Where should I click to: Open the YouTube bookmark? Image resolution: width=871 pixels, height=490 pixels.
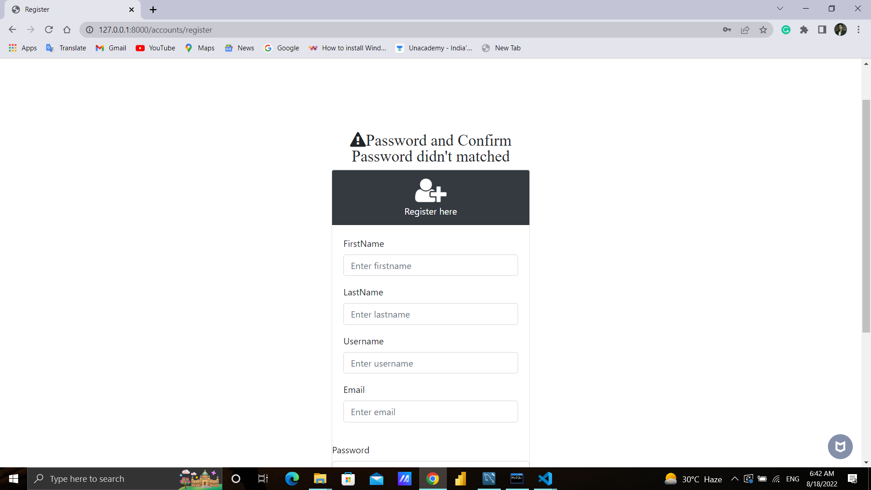pos(155,48)
